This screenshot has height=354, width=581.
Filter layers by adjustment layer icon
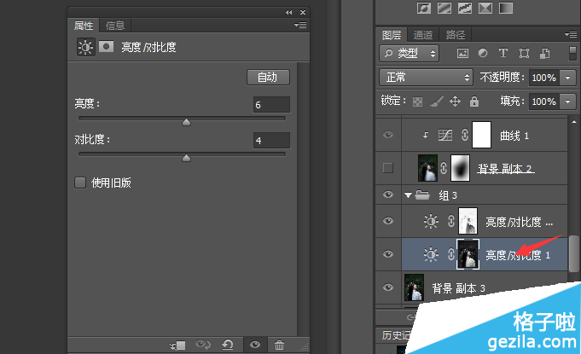[483, 53]
